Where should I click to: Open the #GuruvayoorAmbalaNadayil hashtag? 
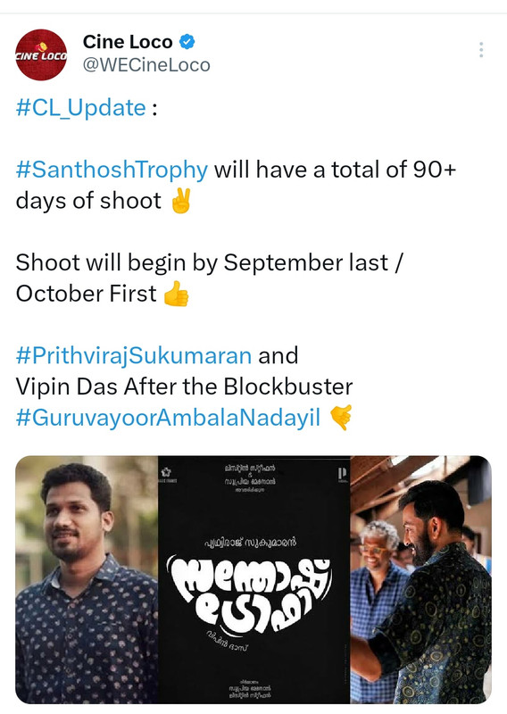point(168,418)
